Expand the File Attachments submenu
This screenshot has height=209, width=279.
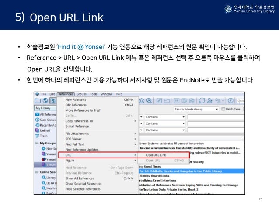pos(98,134)
